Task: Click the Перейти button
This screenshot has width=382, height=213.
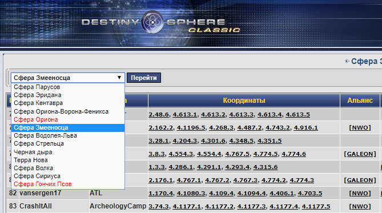Action: (144, 78)
